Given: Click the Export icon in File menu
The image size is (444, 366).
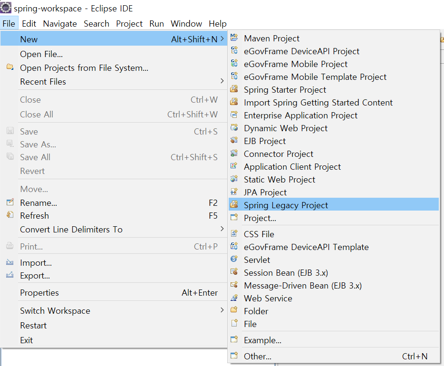Looking at the screenshot, I should point(10,275).
